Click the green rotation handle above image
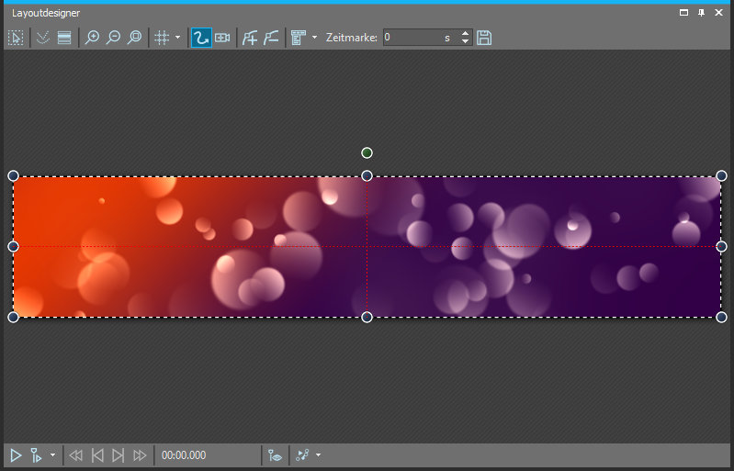The image size is (734, 471). point(367,152)
